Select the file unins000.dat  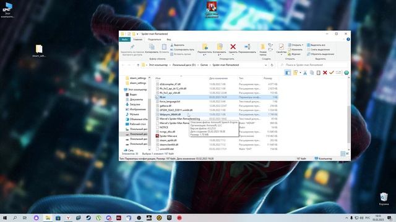click(x=166, y=149)
